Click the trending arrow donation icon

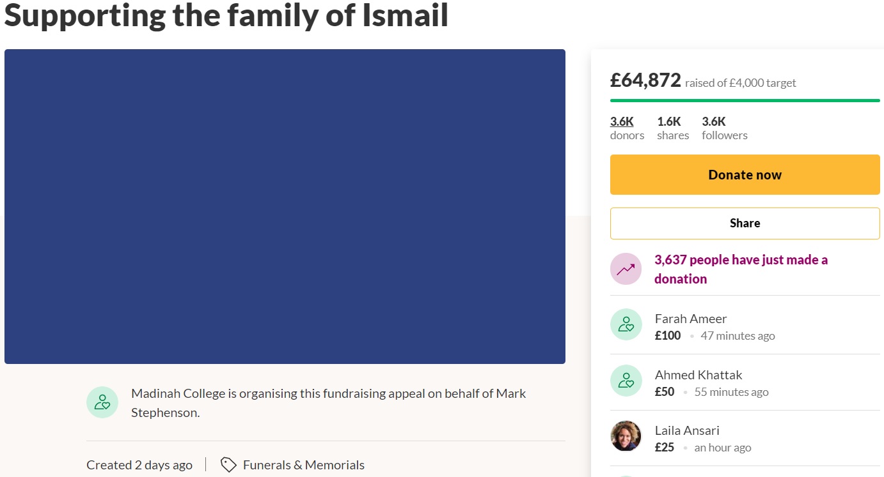(x=626, y=269)
